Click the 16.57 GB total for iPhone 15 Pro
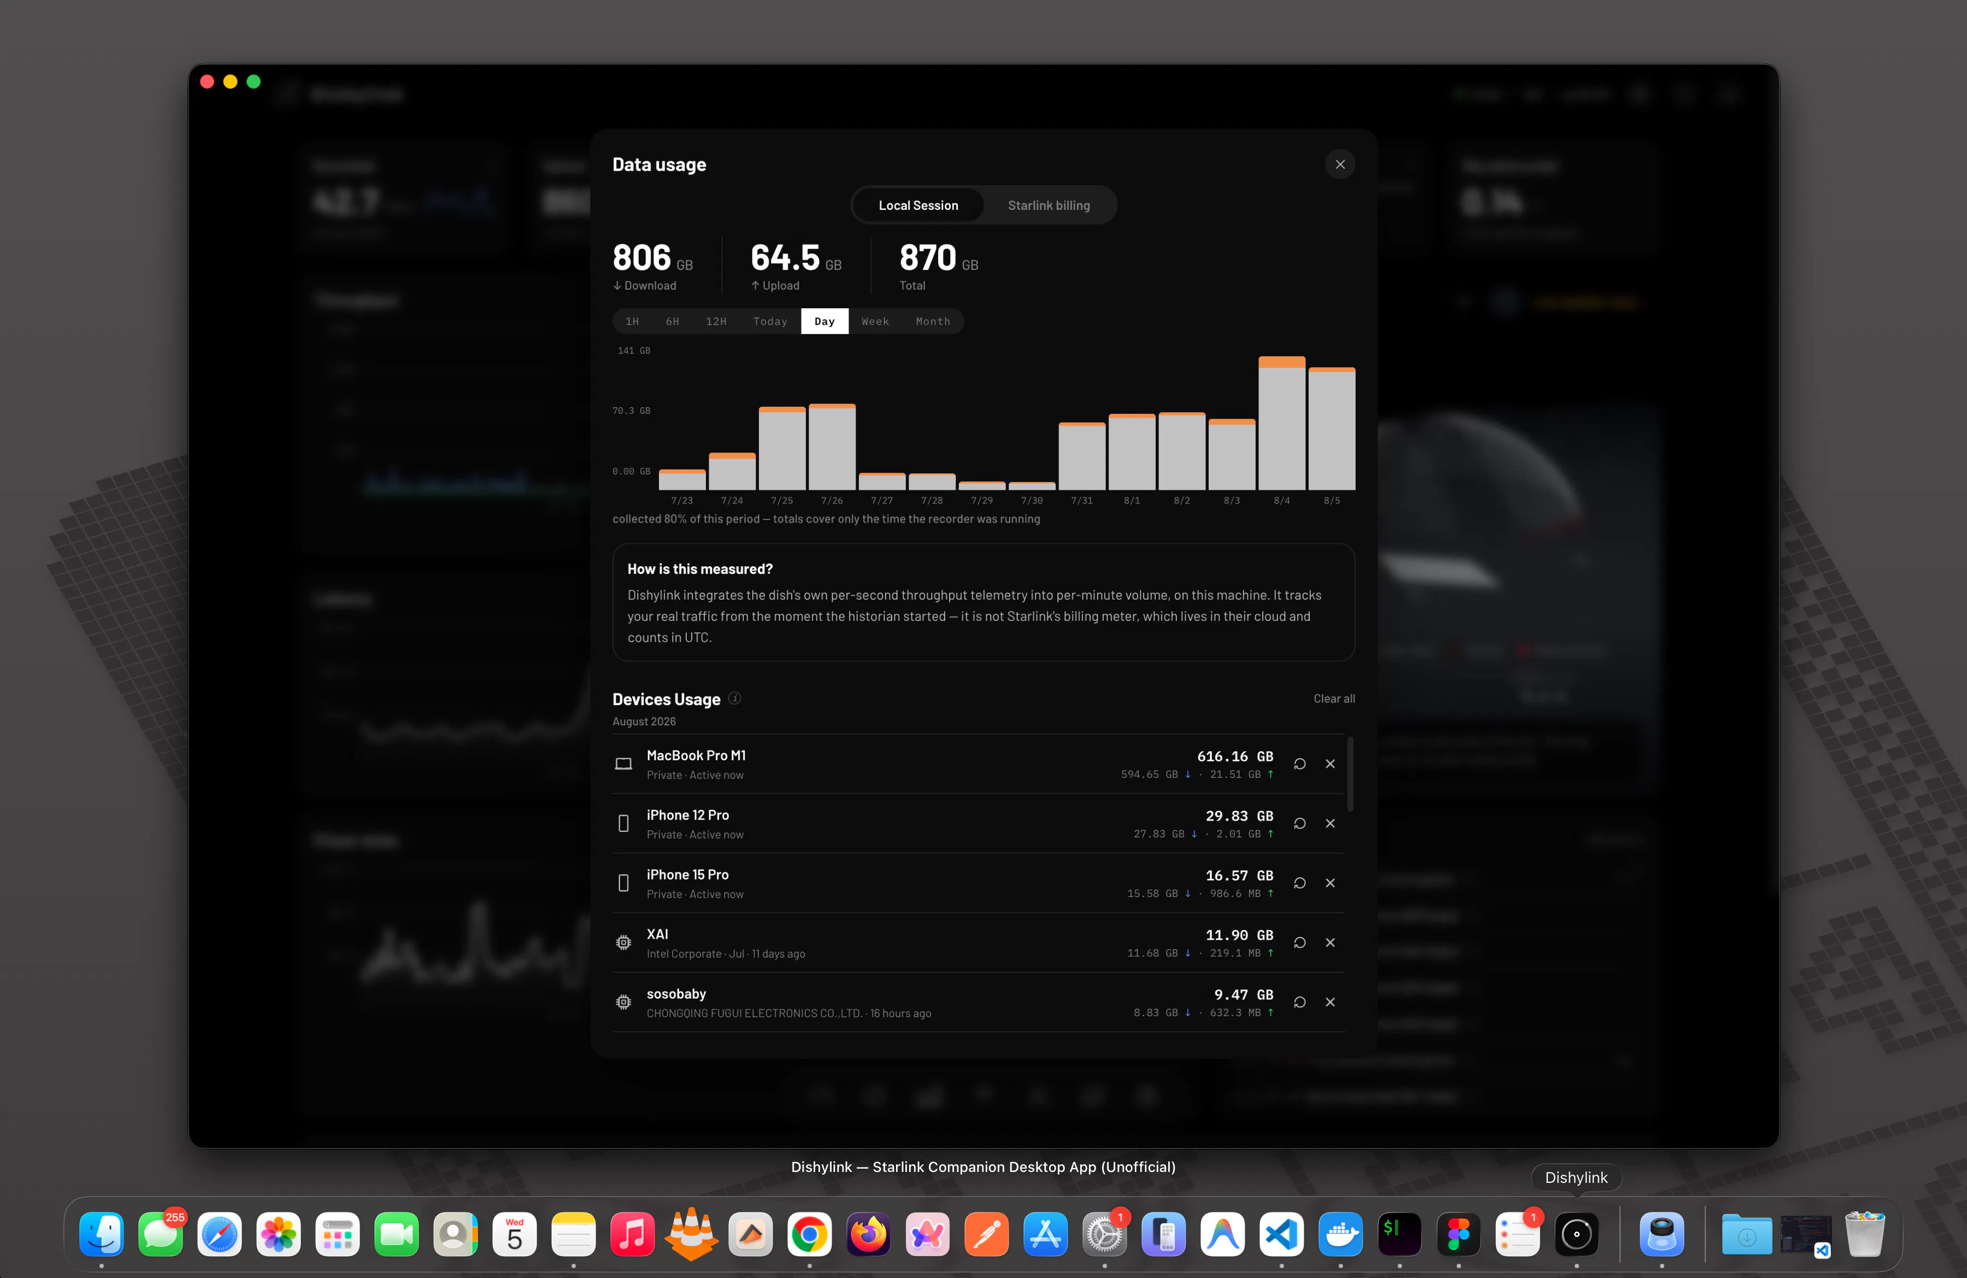 pos(1239,876)
